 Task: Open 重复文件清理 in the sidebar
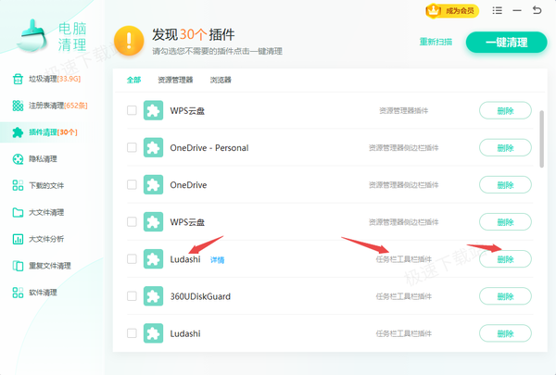[x=50, y=266]
